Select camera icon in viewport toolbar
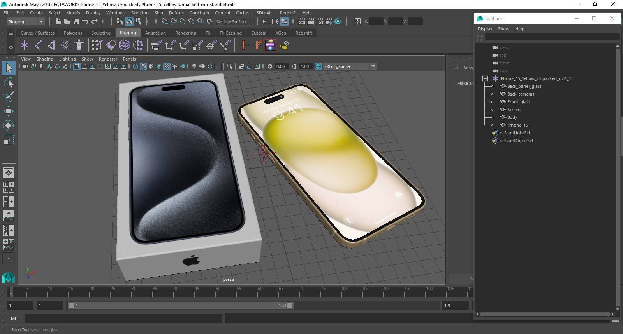The width and height of the screenshot is (623, 334). point(25,66)
